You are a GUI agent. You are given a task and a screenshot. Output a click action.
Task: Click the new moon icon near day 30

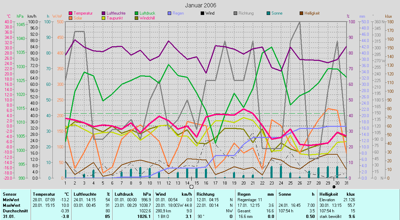[x=334, y=187]
